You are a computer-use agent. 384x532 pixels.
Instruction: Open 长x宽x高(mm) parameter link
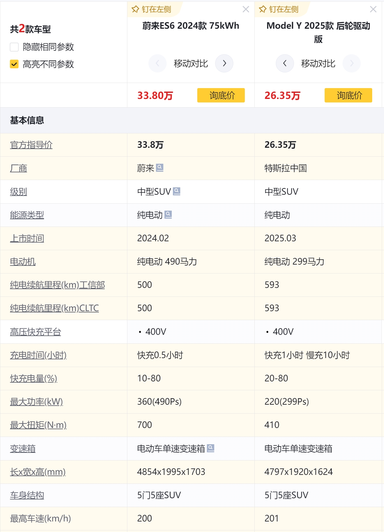tap(38, 472)
